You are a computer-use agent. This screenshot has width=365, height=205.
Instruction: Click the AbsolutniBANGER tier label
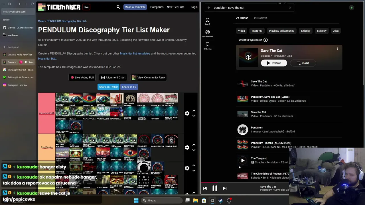click(47, 113)
